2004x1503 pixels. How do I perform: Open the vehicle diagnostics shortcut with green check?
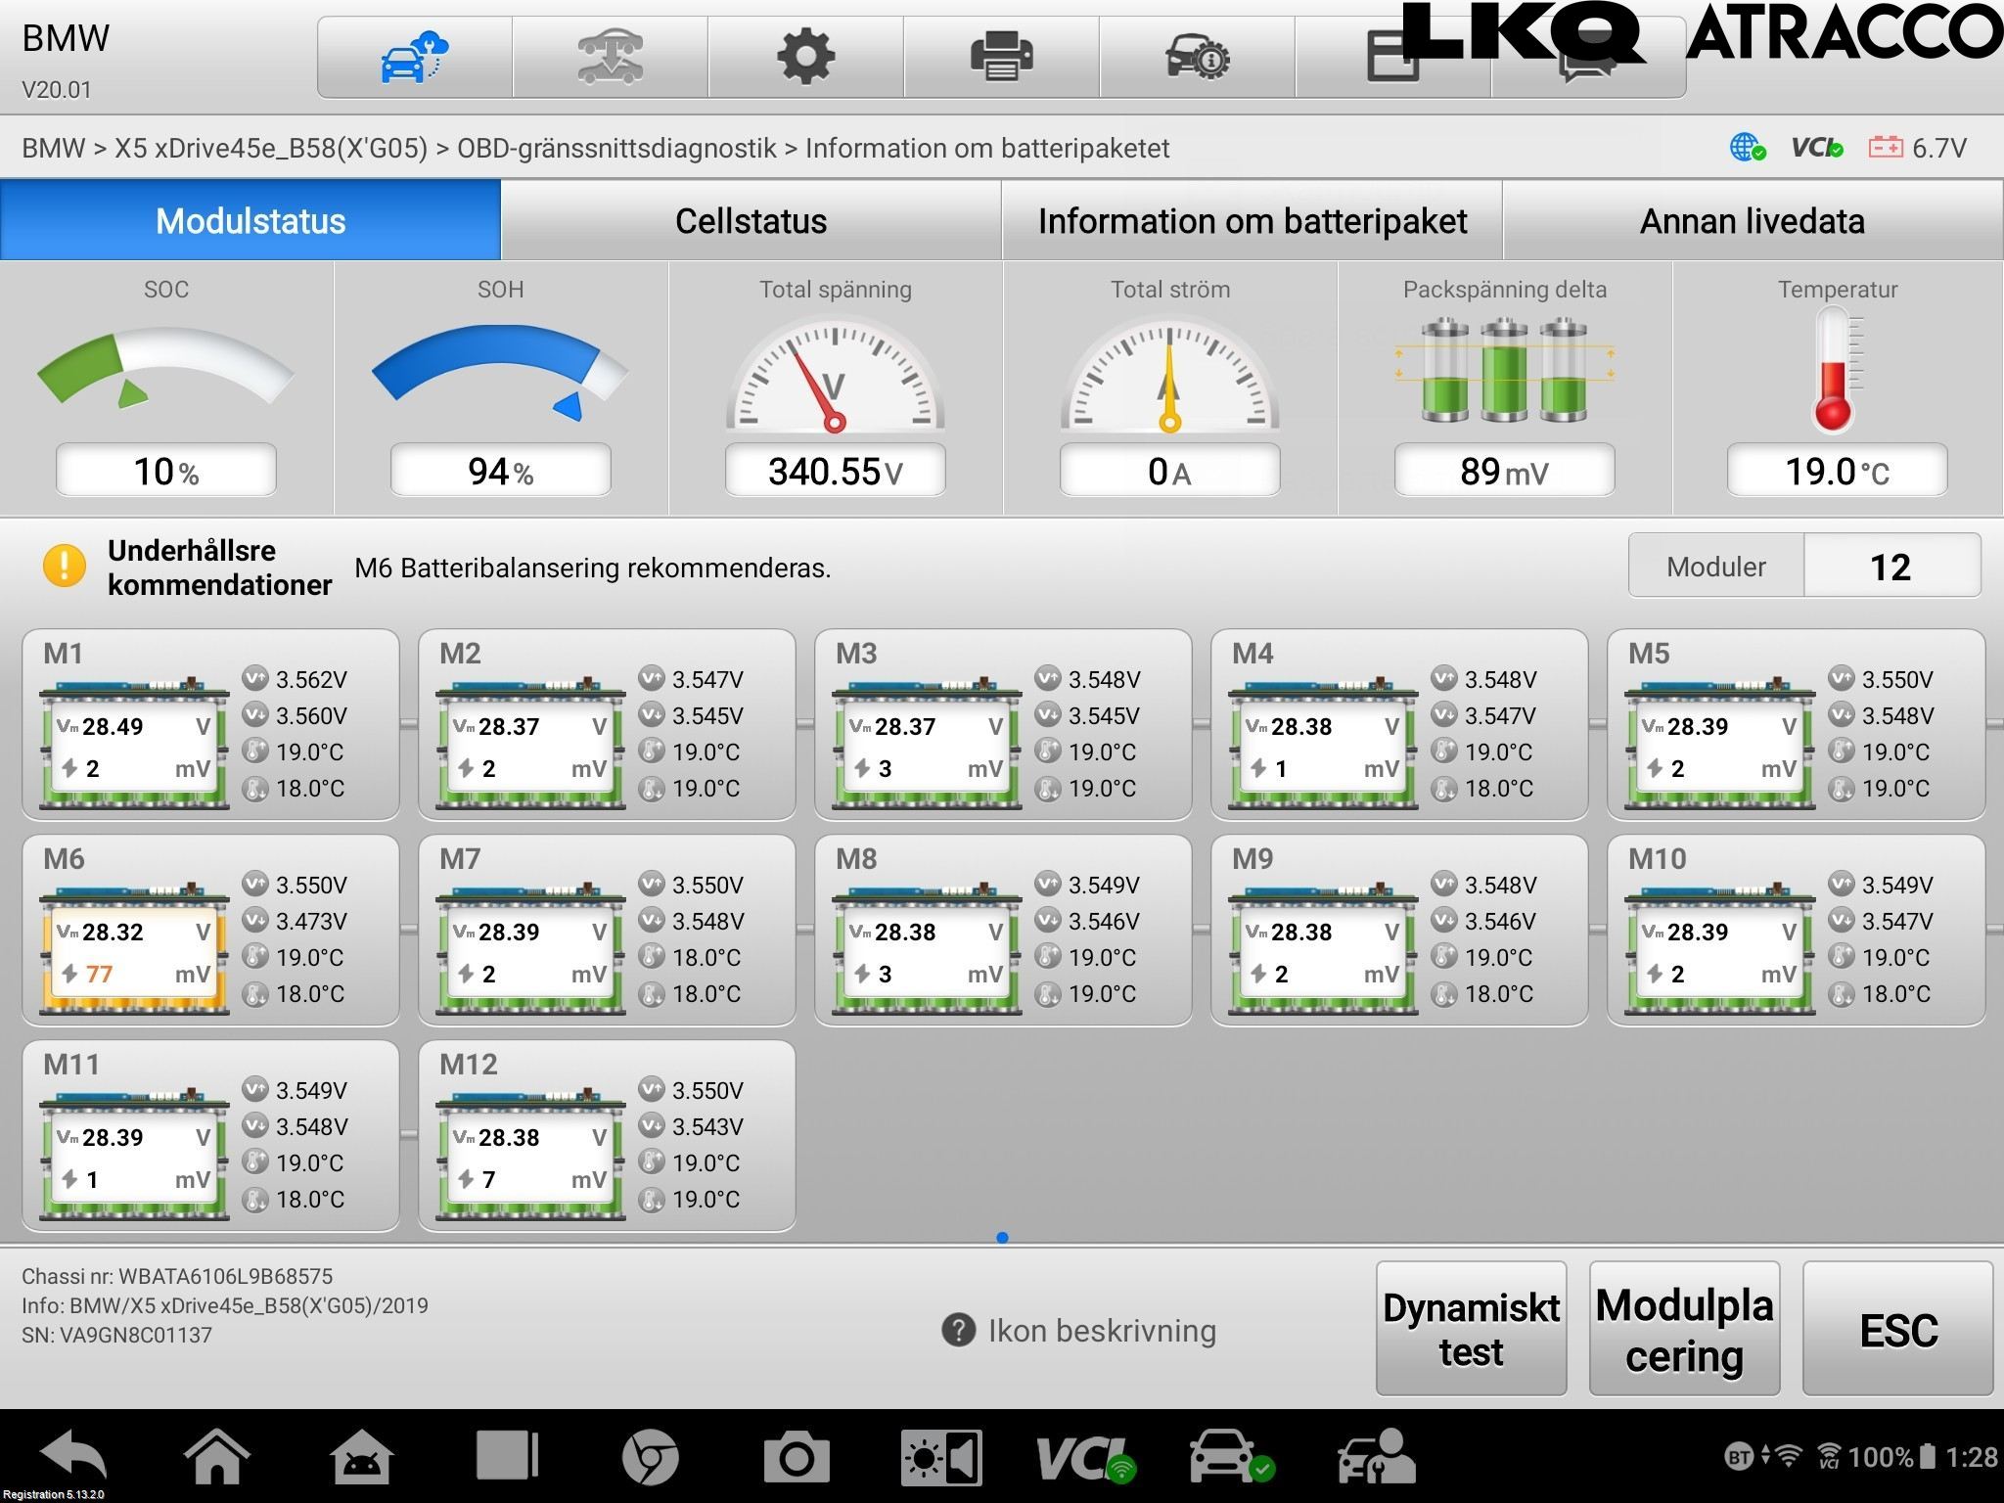pos(1231,1457)
